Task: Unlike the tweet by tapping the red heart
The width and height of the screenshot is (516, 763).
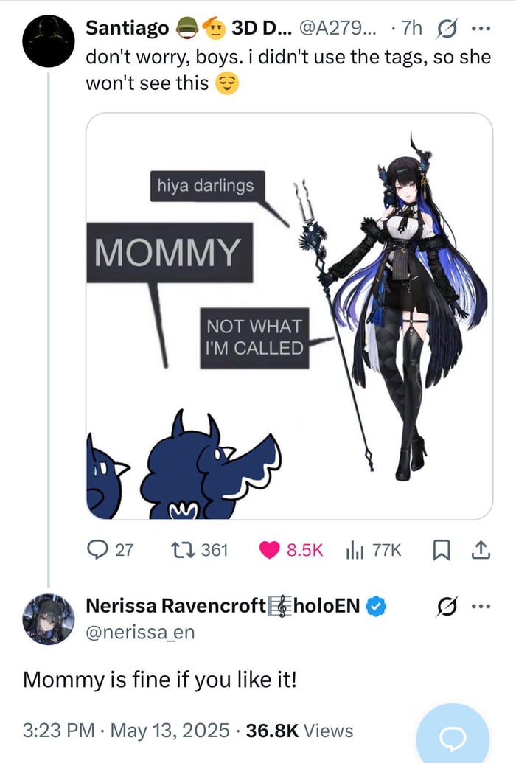Action: tap(271, 550)
